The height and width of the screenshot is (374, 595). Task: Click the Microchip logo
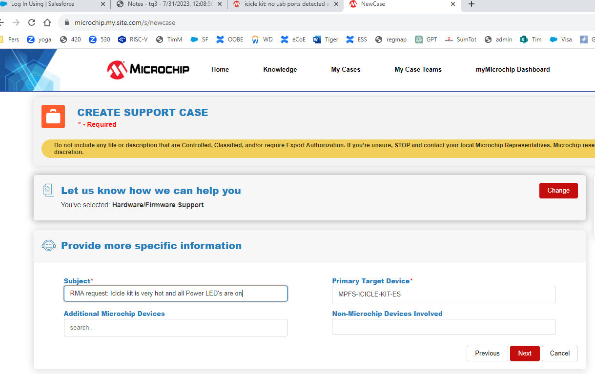(x=148, y=69)
